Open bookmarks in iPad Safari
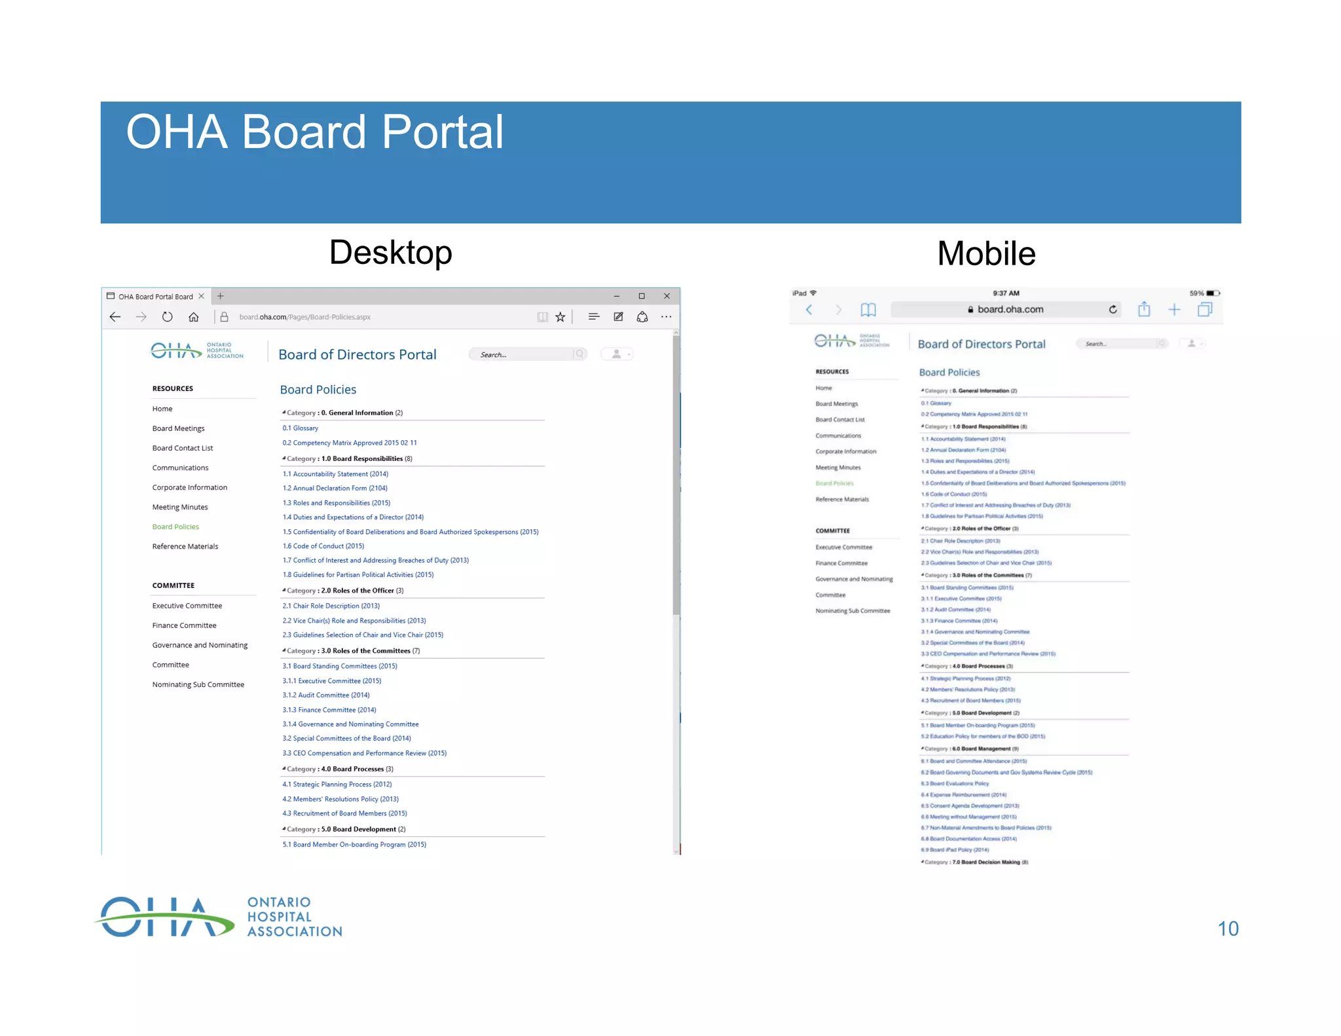Viewport: 1341px width, 1036px height. coord(868,310)
